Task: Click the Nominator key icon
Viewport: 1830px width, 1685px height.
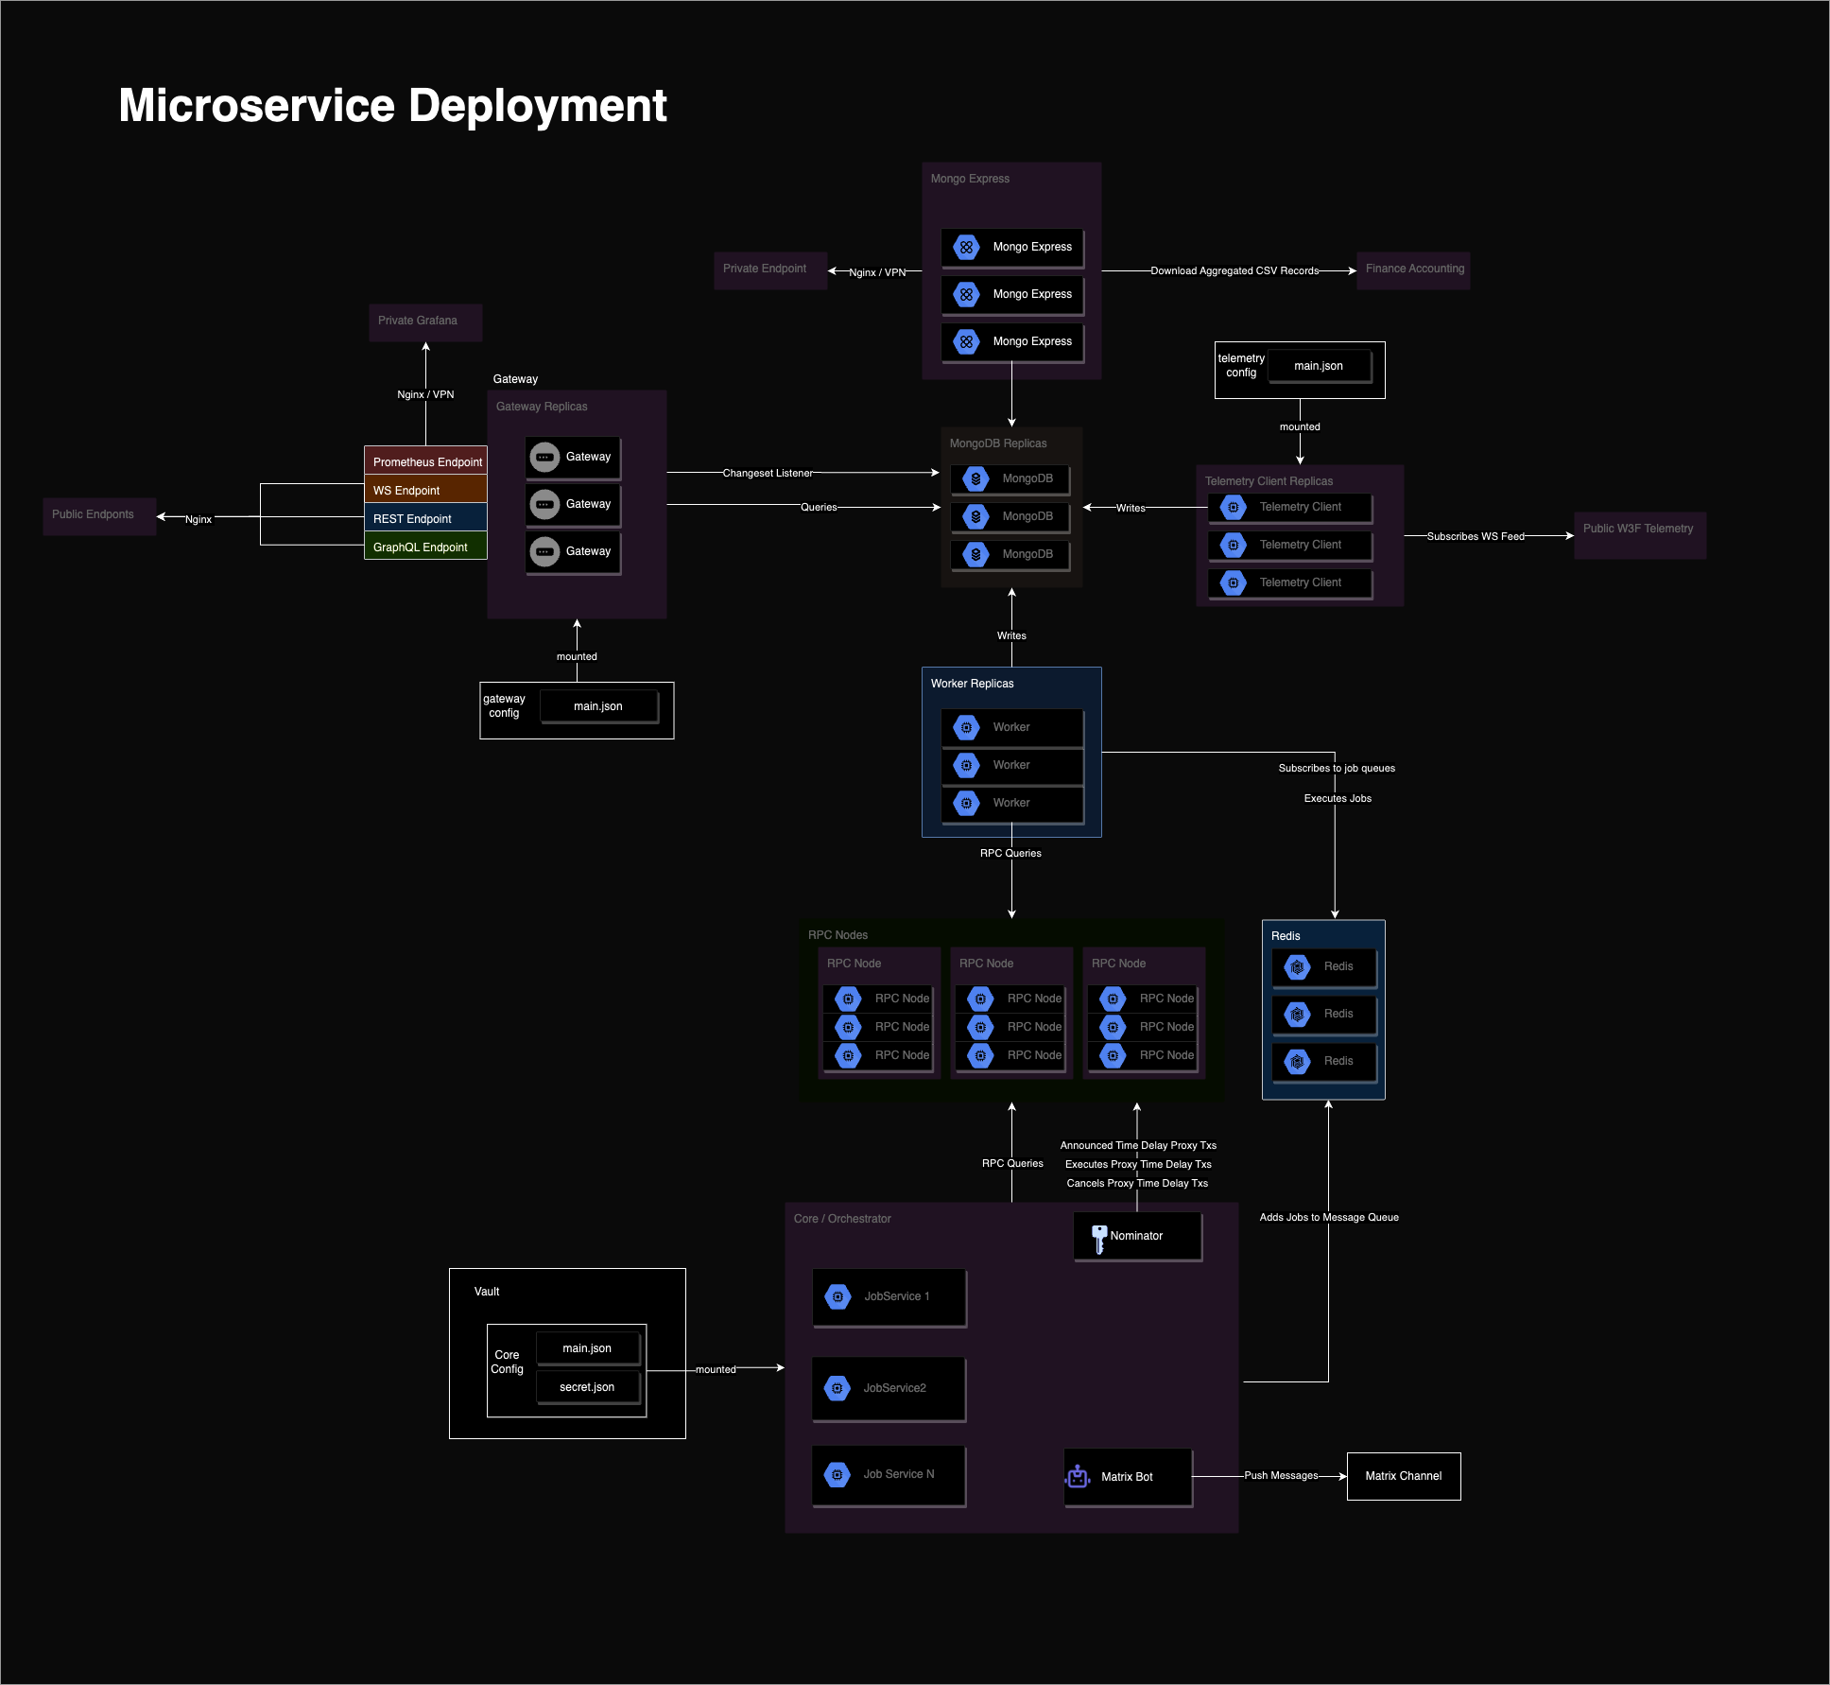Action: (1098, 1238)
